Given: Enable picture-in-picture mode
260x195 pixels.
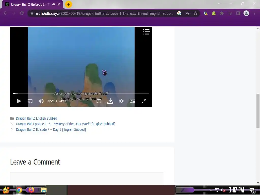Looking at the screenshot, I should (133, 101).
